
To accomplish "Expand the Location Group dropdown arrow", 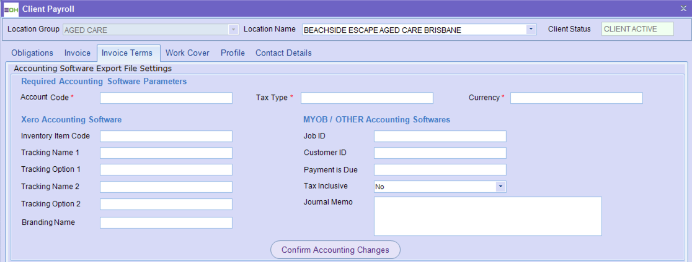I will 233,29.
